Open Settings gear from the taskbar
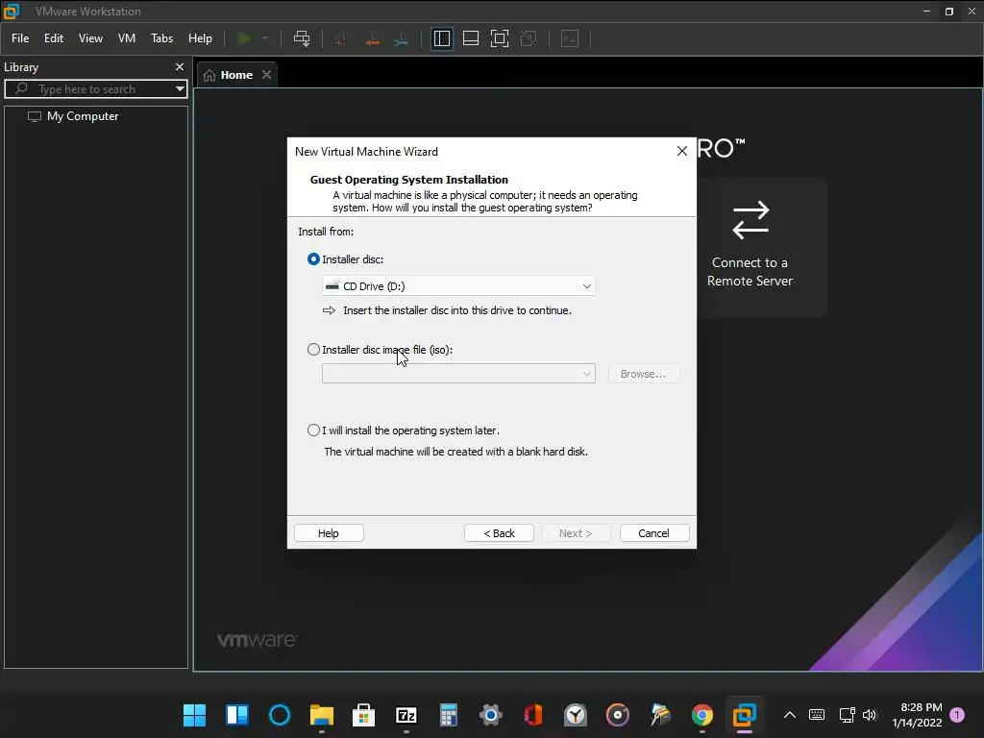The image size is (984, 738). 491,715
